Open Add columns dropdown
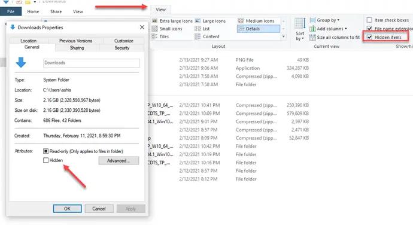The height and width of the screenshot is (226, 413). [x=328, y=29]
